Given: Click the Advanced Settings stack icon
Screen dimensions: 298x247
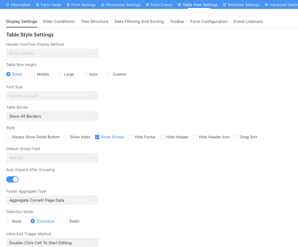Looking at the screenshot, I should click(266, 5).
